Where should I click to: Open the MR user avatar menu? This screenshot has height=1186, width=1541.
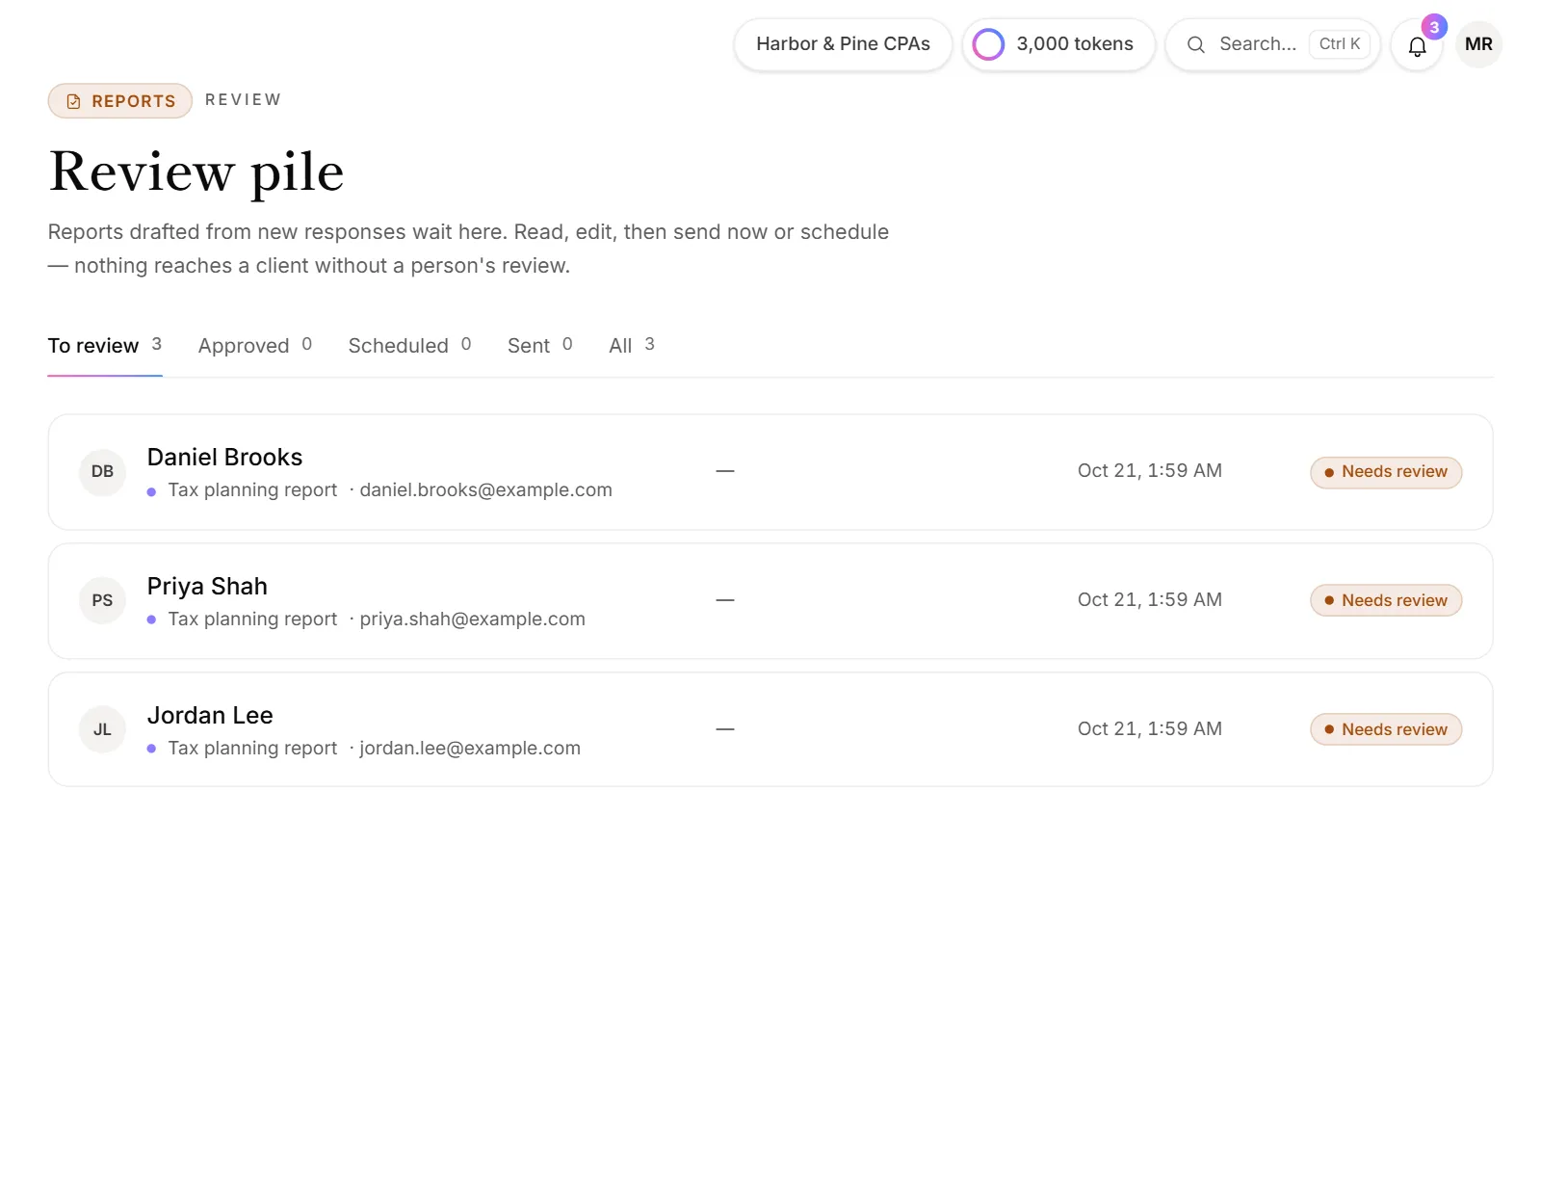pyautogui.click(x=1478, y=44)
